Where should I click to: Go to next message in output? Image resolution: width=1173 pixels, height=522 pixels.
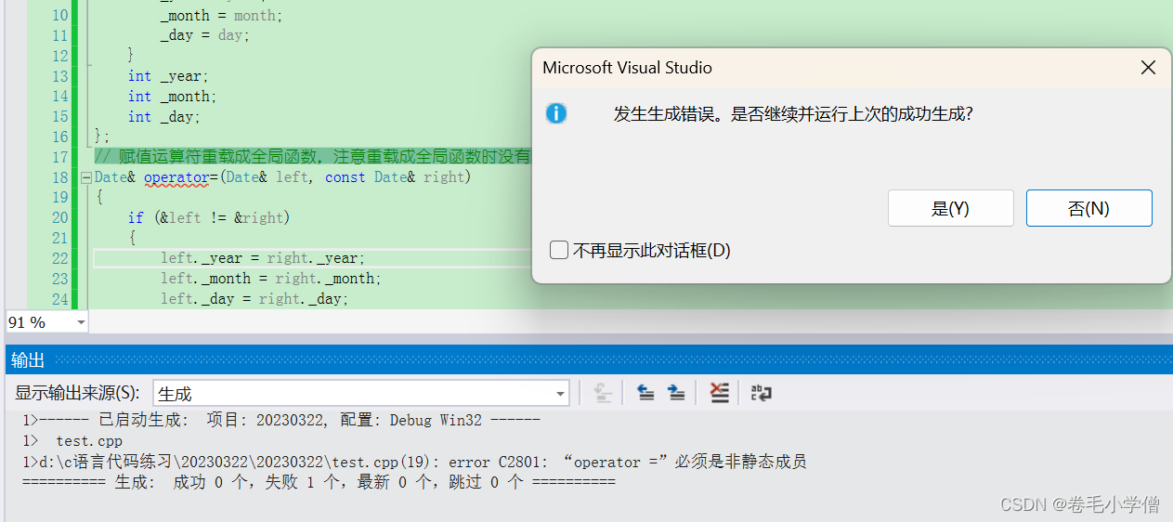pyautogui.click(x=676, y=393)
